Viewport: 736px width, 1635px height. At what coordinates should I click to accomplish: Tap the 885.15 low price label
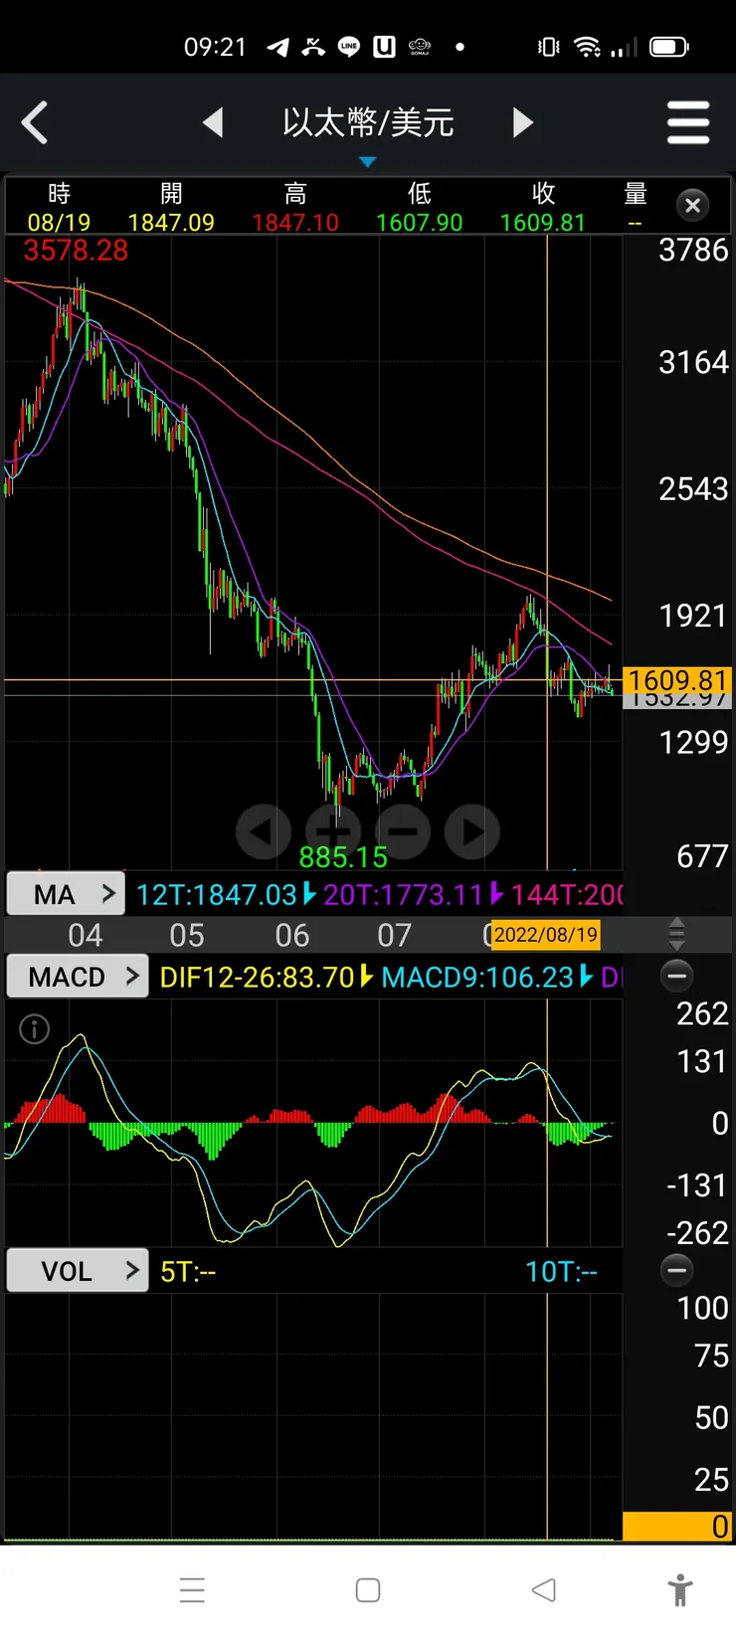click(x=343, y=857)
